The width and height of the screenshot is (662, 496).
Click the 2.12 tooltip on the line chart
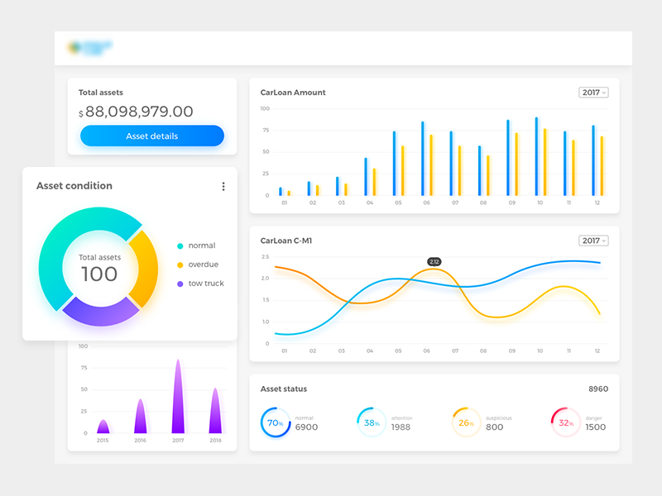434,260
